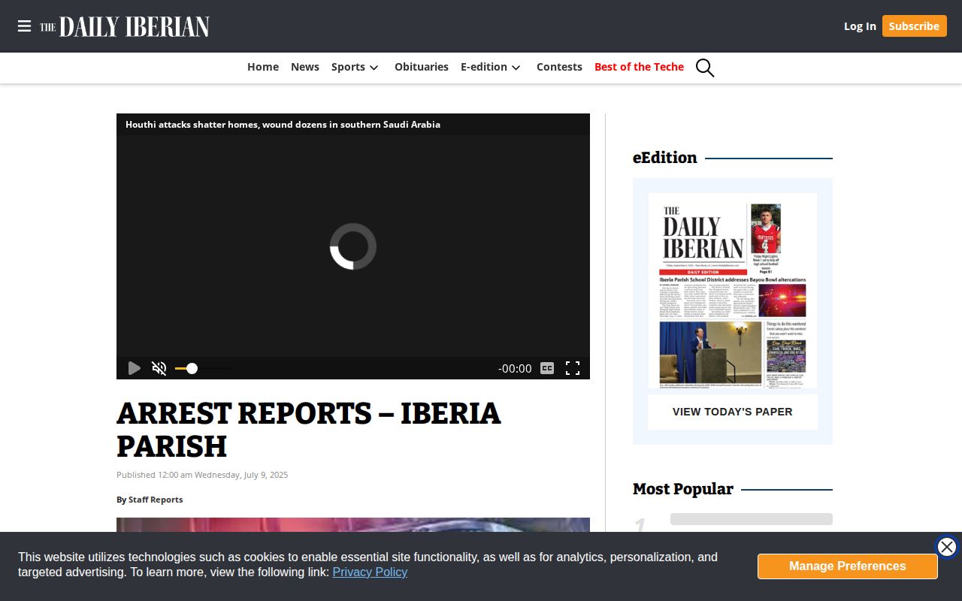Click the Subscribe button
The height and width of the screenshot is (601, 962).
914,26
